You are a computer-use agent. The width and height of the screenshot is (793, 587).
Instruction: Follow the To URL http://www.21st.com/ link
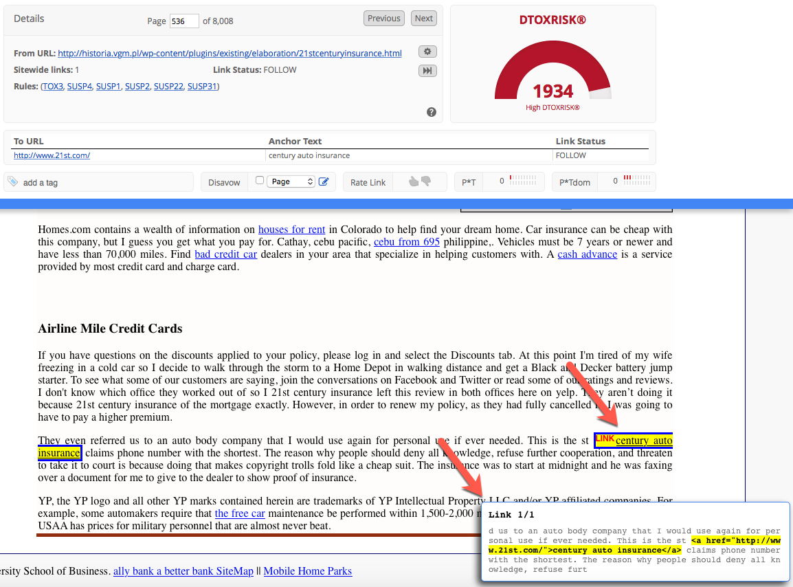52,155
